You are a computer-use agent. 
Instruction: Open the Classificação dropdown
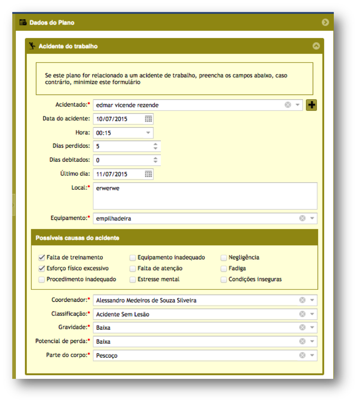[312, 314]
